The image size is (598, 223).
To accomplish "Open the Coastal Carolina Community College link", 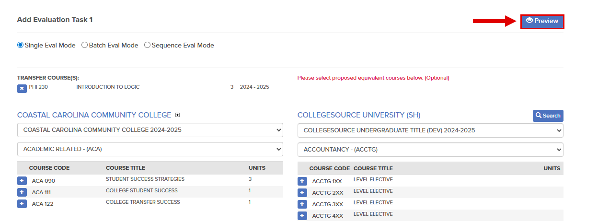I will coord(94,115).
